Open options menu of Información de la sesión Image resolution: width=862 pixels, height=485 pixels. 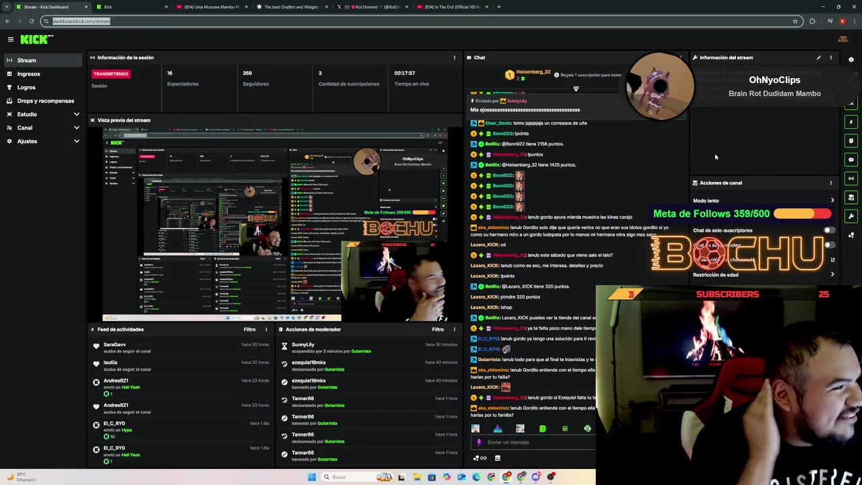coord(454,58)
